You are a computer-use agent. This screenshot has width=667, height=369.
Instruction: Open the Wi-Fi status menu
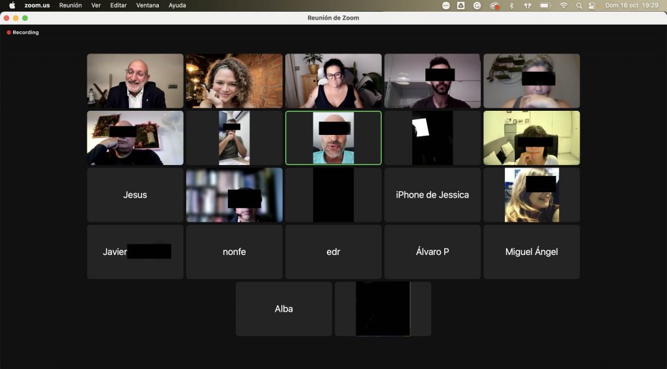click(x=563, y=5)
